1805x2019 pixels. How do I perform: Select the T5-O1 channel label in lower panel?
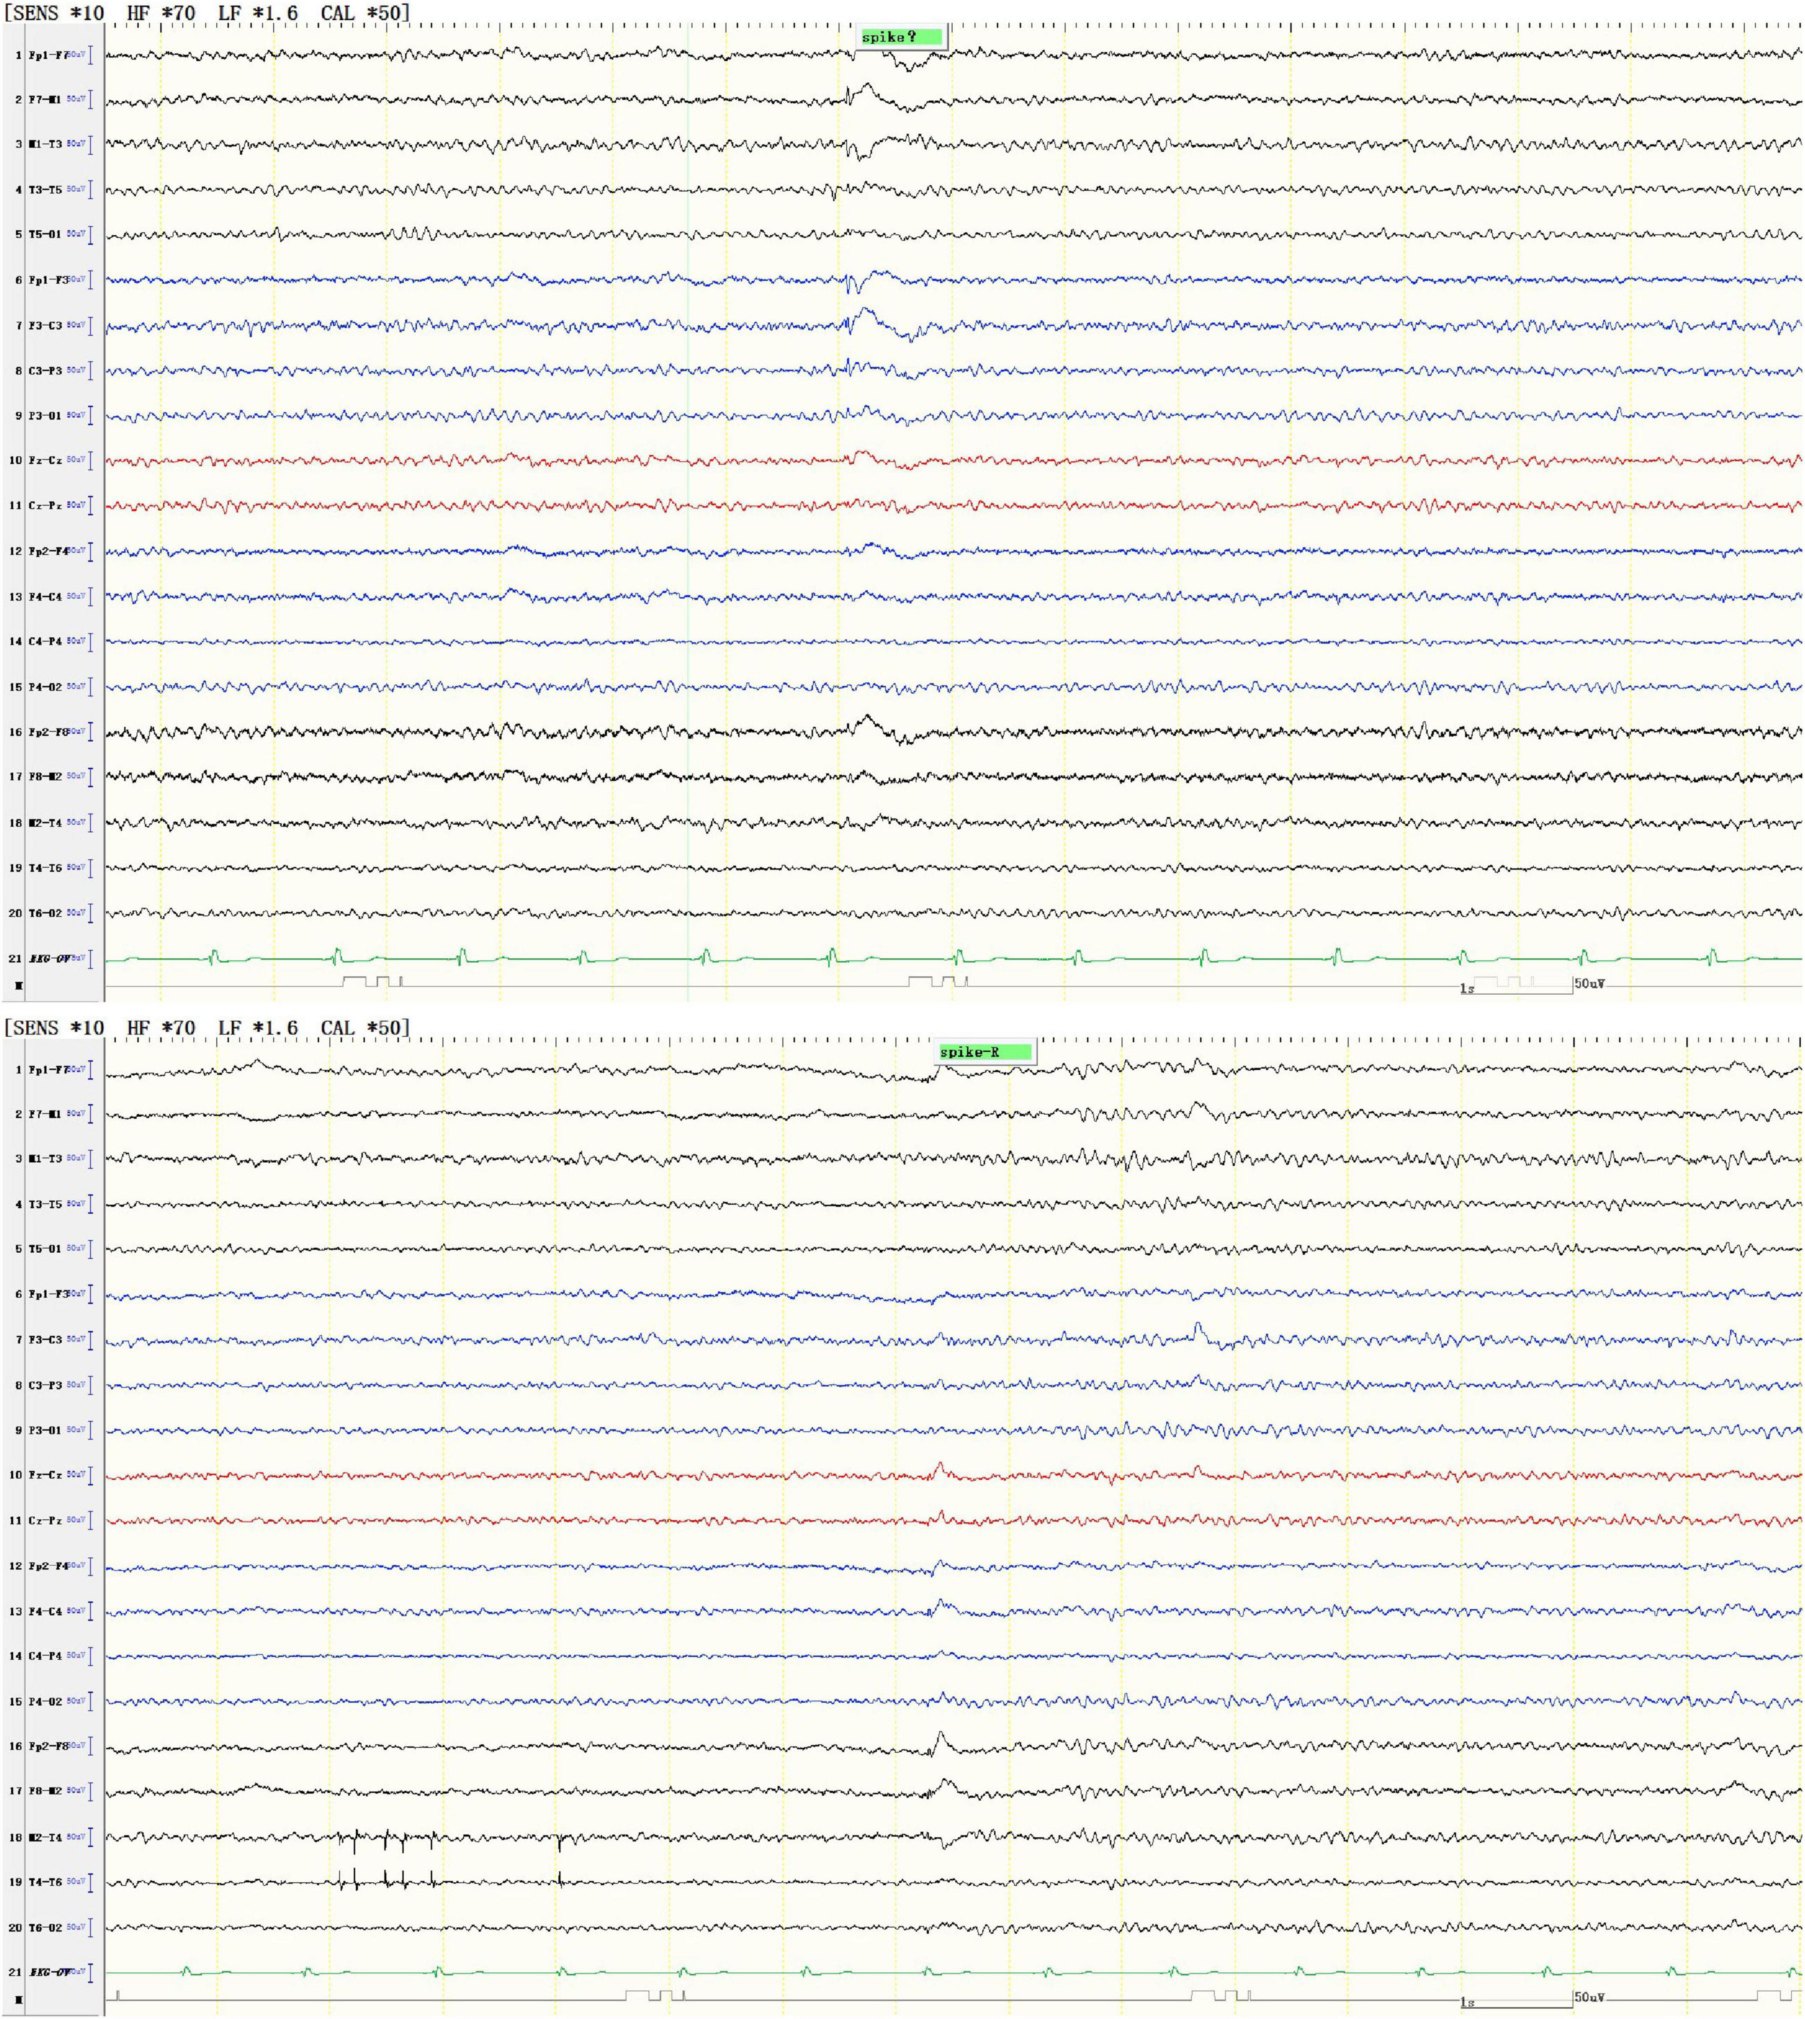[45, 1249]
